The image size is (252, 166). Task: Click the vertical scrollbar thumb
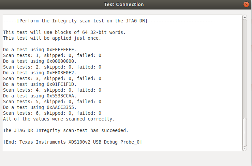coord(244,132)
